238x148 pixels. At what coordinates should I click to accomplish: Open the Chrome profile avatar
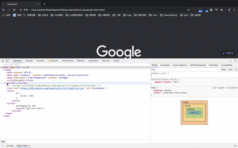coord(229,10)
